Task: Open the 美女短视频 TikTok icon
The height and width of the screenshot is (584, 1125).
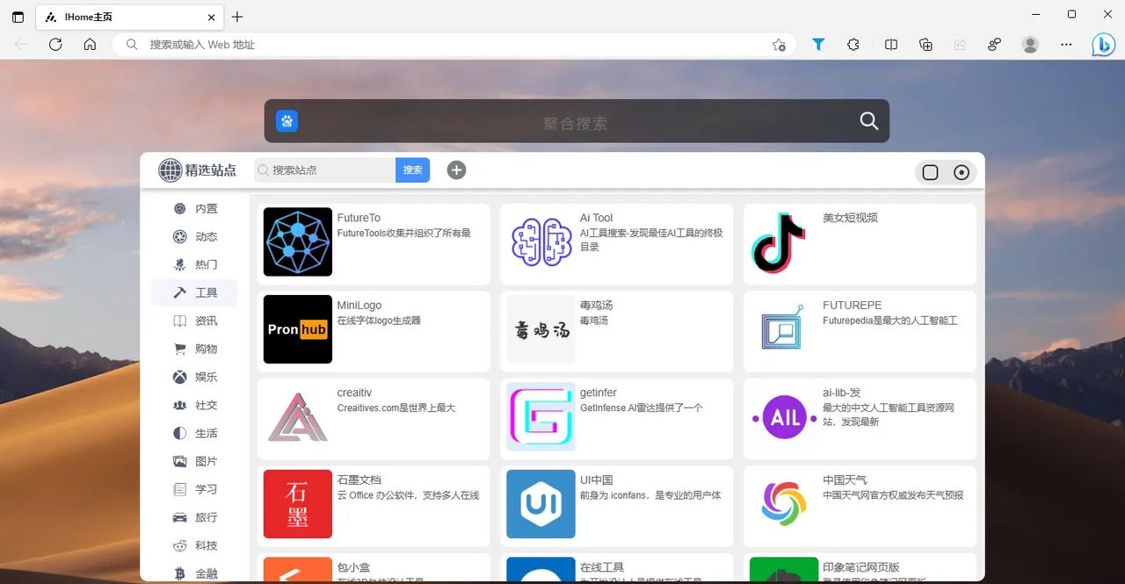Action: 783,242
